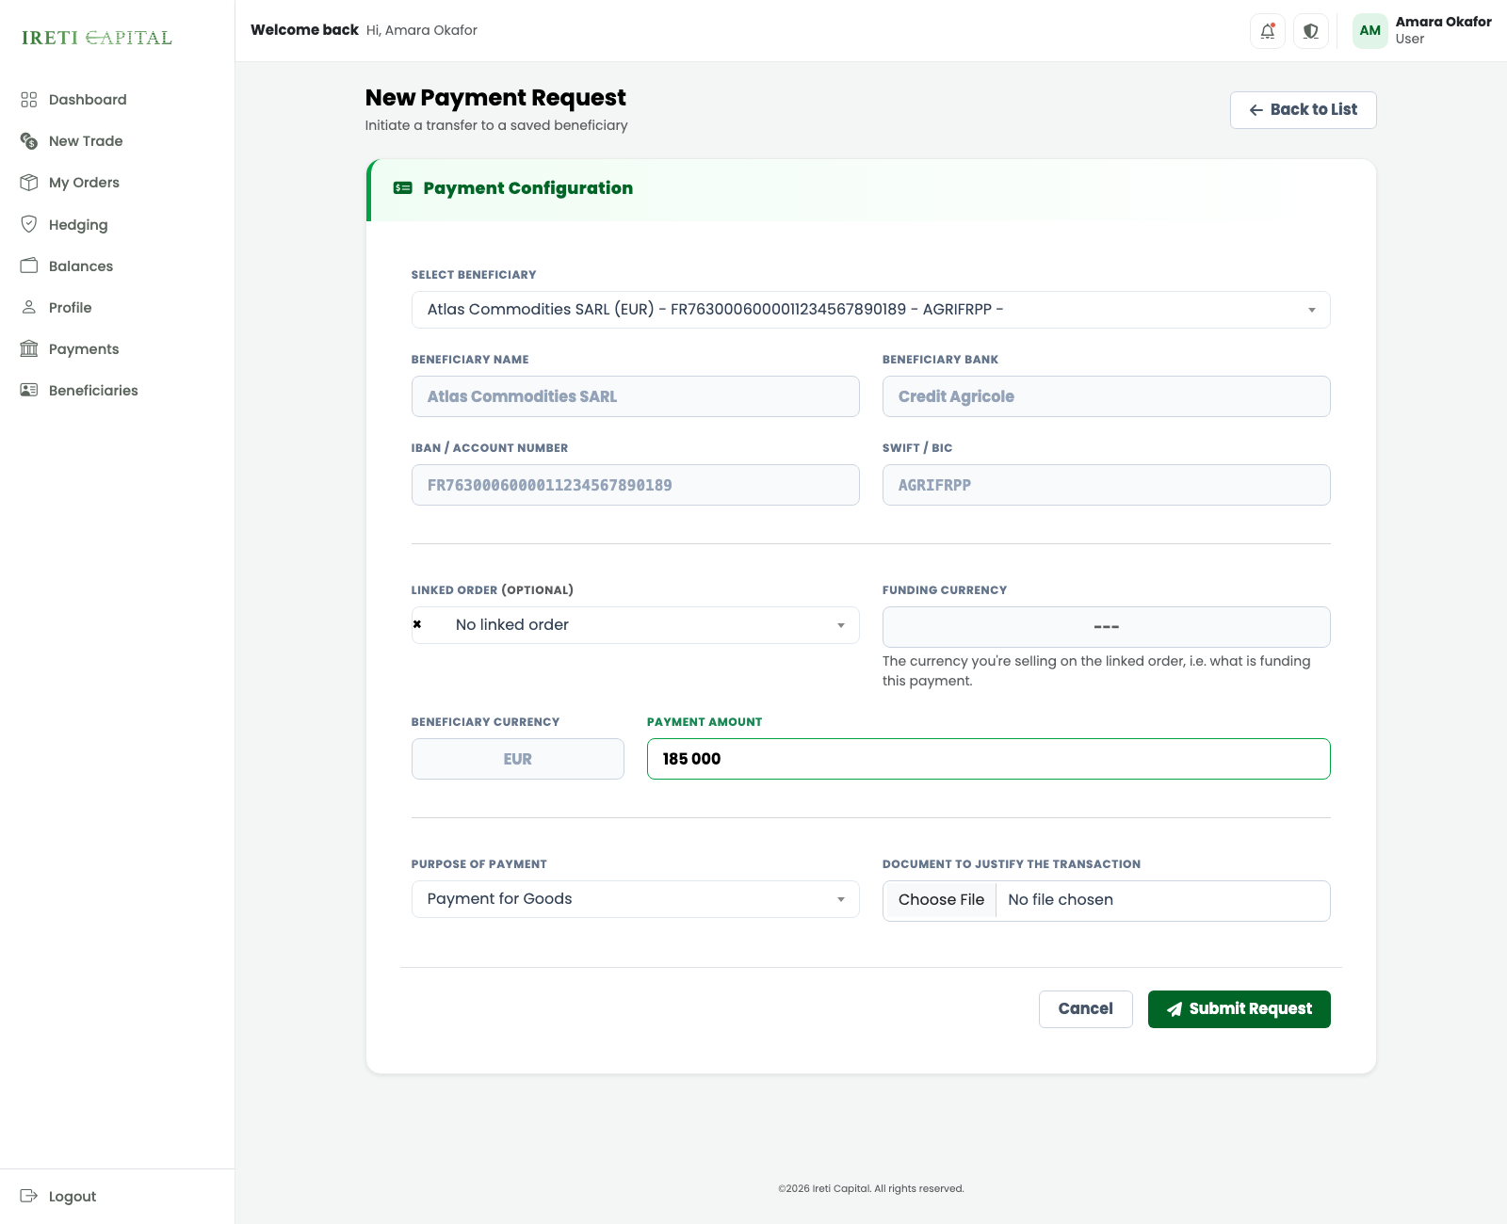Submit the payment request
Viewport: 1507px width, 1224px height.
pyautogui.click(x=1239, y=1009)
